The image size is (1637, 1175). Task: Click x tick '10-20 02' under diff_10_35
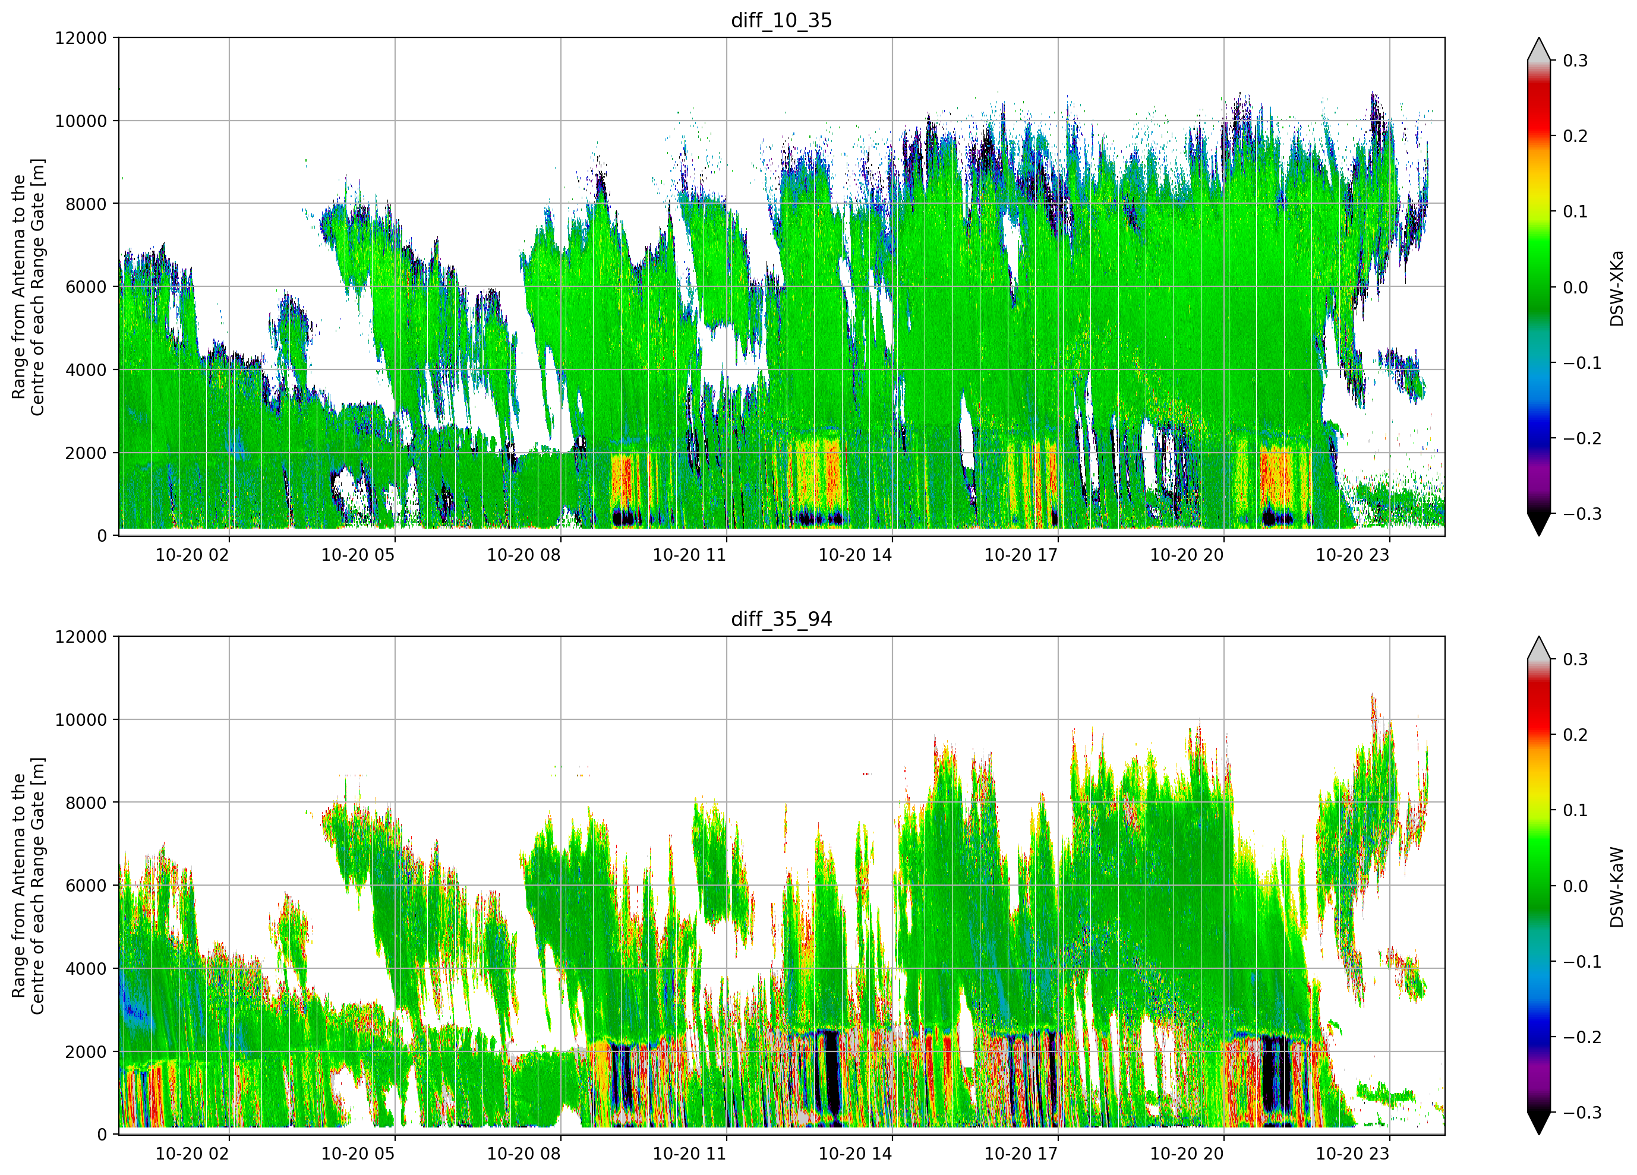point(192,555)
